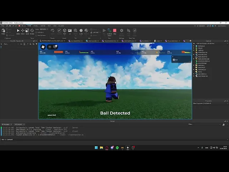Clear the Output panel with broom icon
Viewport: 229px width, 172px height.
point(224,124)
